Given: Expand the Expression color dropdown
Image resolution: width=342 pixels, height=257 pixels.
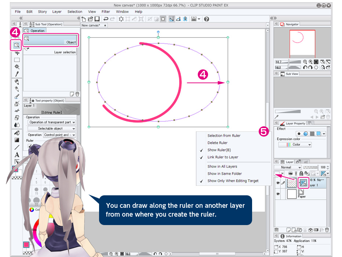Looking at the screenshot, I should pyautogui.click(x=295, y=145).
